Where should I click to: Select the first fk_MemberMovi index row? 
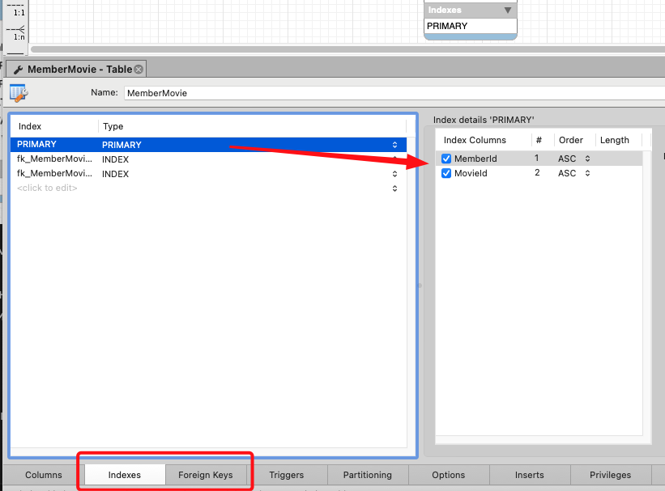54,159
